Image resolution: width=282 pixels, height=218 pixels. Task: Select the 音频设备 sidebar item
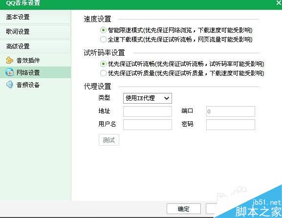click(35, 85)
